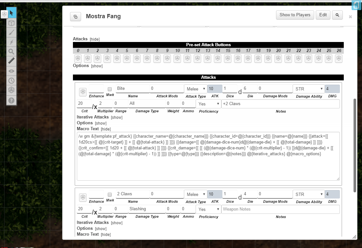Viewport: 362px width, 248px height.
Task: Choose the paintbrush drawing tool
Action: (x=11, y=33)
